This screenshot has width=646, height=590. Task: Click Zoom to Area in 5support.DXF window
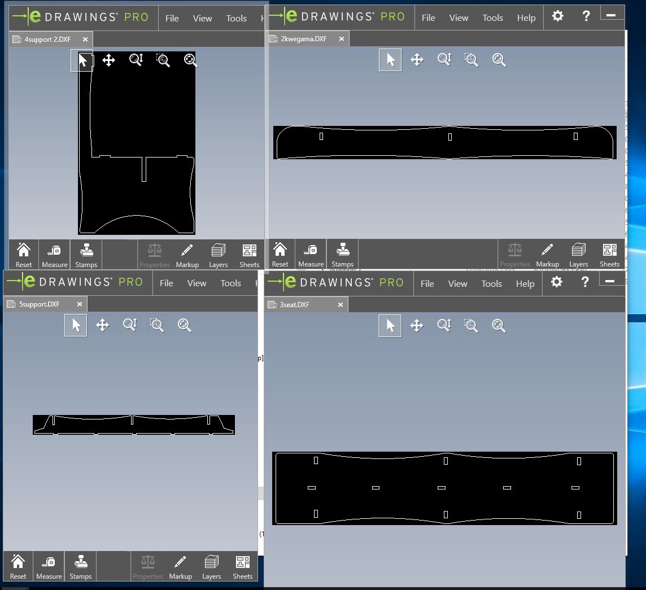157,325
